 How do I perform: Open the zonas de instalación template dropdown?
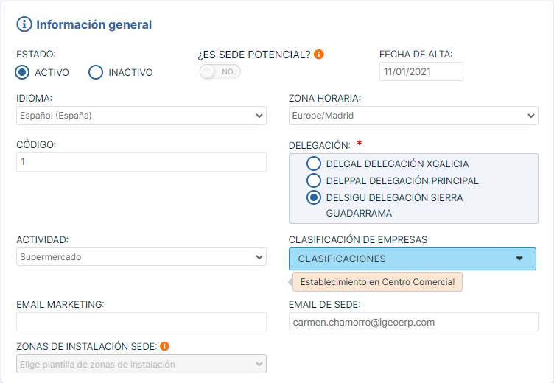point(141,364)
